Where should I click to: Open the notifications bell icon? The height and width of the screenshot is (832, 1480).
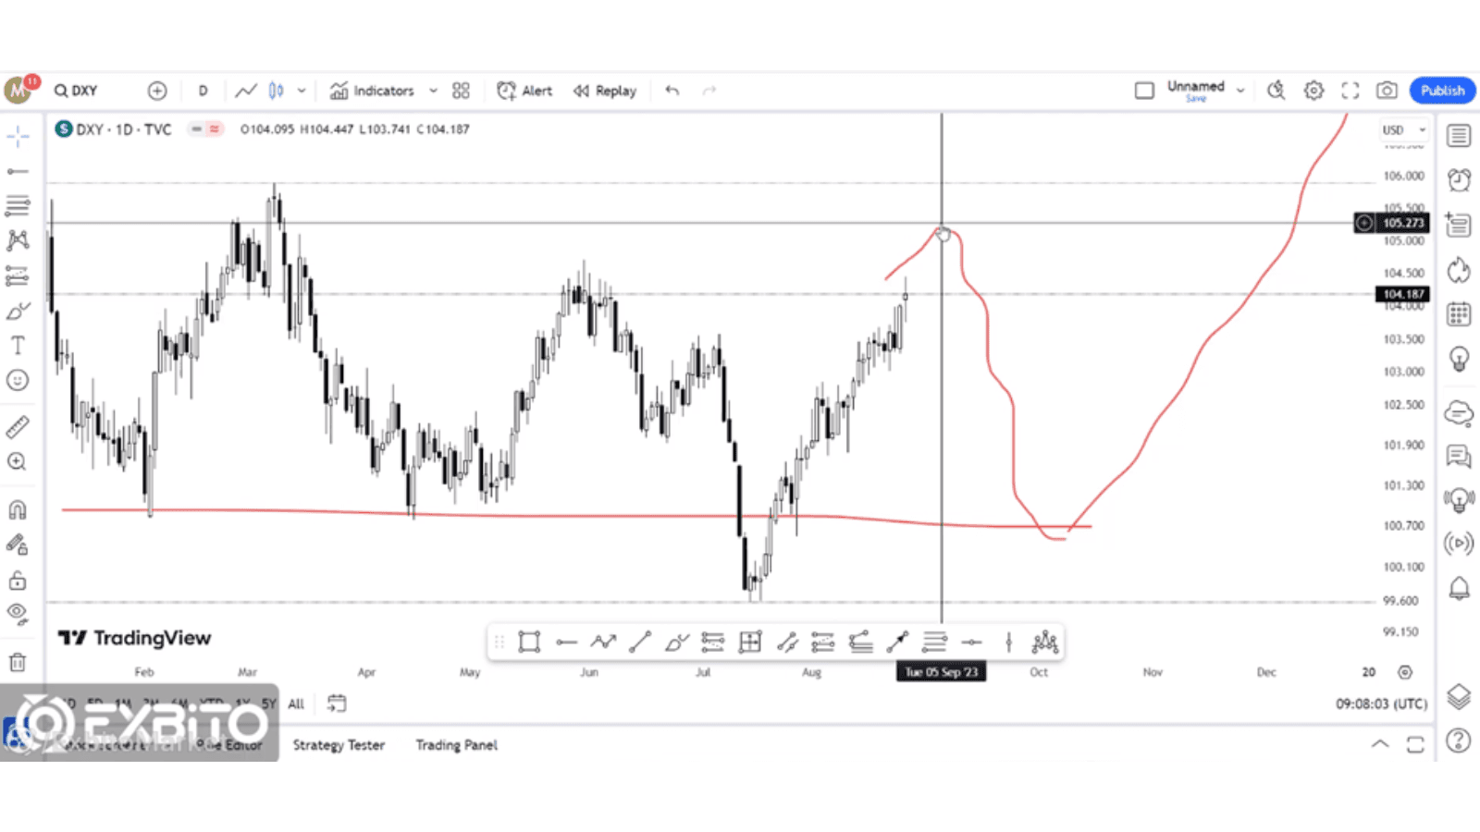pos(1459,588)
